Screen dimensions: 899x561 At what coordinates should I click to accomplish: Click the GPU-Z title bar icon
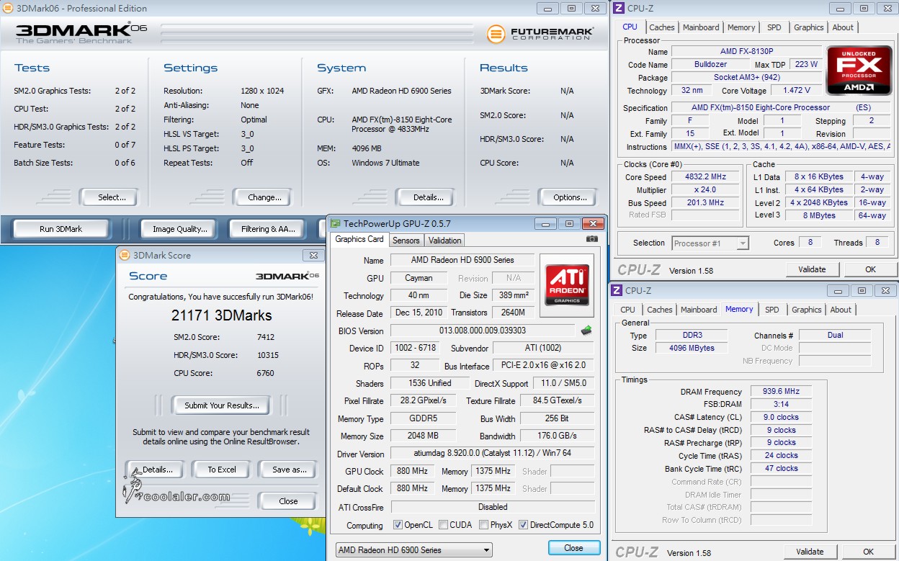[335, 224]
